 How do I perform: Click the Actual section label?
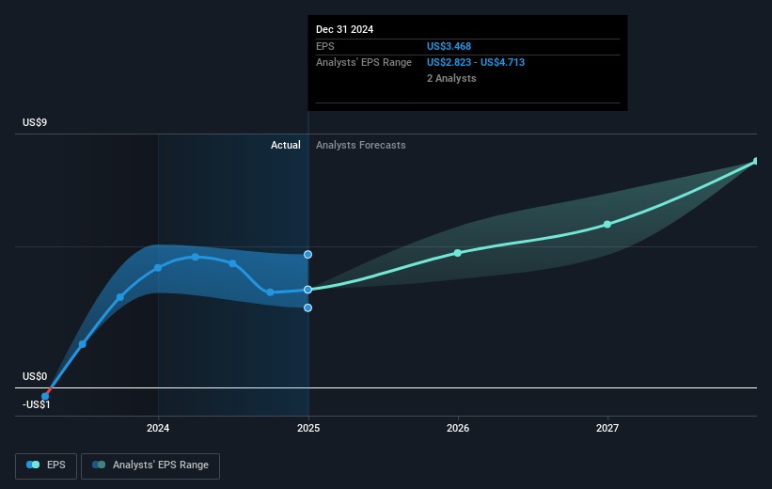(x=285, y=145)
